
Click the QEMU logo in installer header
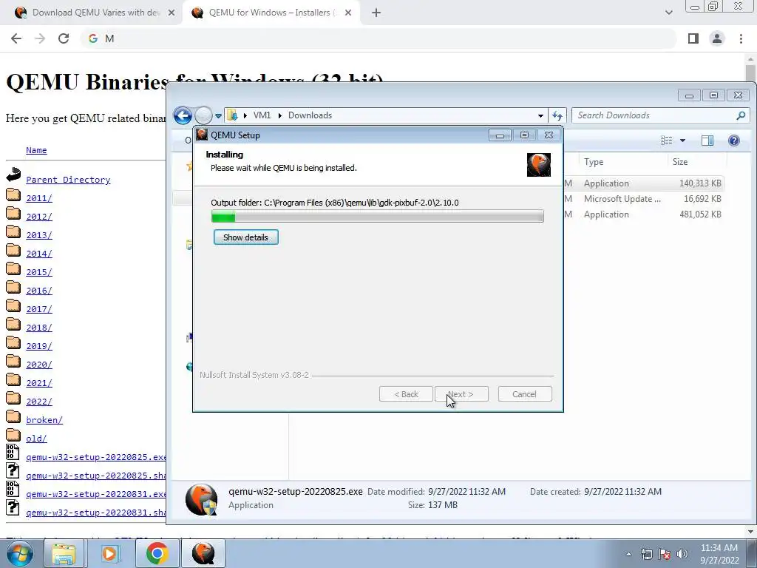(x=539, y=165)
